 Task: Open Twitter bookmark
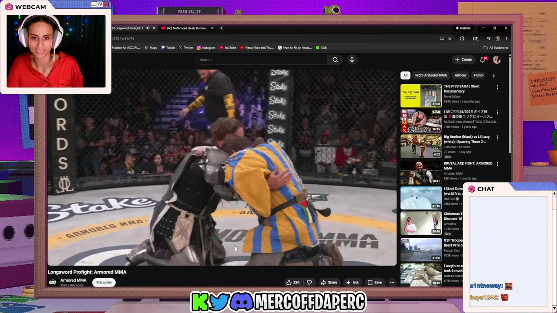click(x=186, y=48)
